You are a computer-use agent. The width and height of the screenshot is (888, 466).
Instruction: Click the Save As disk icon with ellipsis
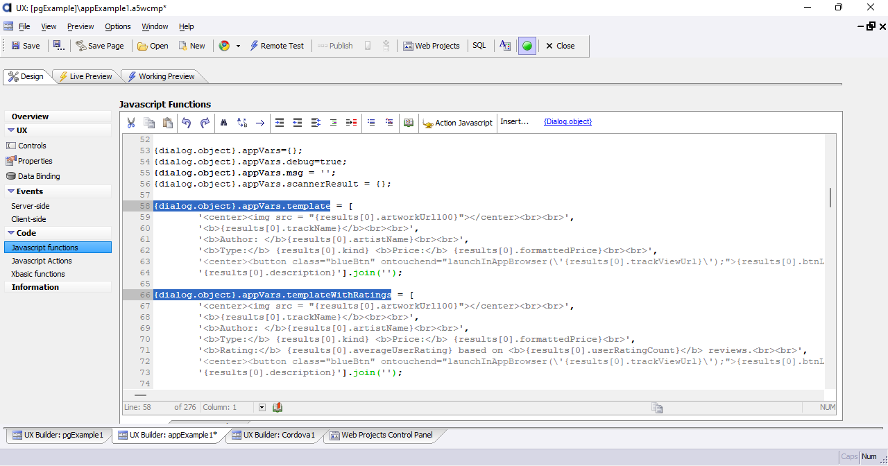coord(59,46)
